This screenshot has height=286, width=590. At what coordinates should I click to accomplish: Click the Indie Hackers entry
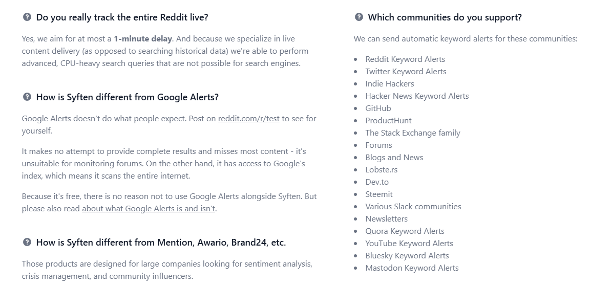(389, 84)
